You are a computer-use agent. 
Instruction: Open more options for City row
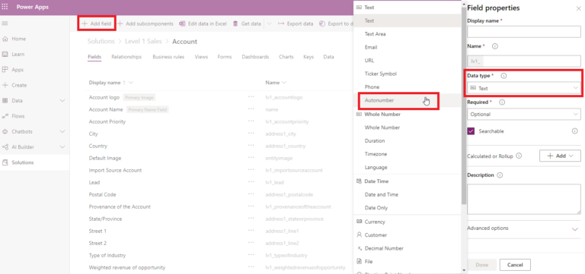251,134
